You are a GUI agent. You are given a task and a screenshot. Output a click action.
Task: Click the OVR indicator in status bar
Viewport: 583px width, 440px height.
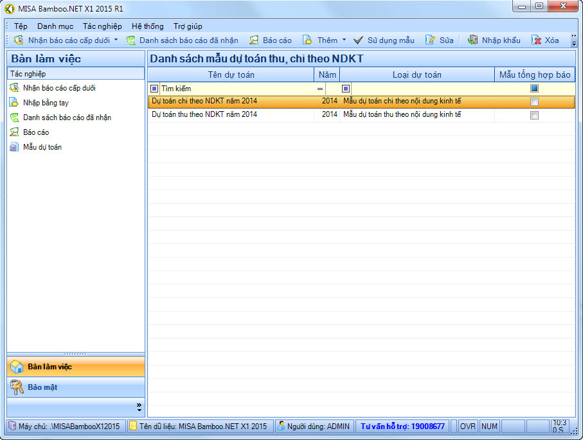point(468,427)
